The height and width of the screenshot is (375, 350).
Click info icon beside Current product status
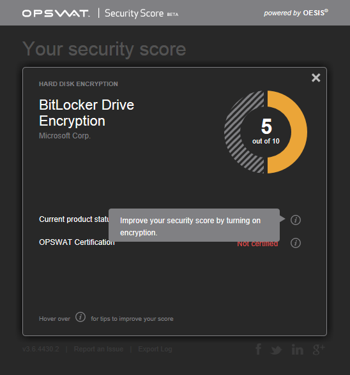[x=296, y=220]
